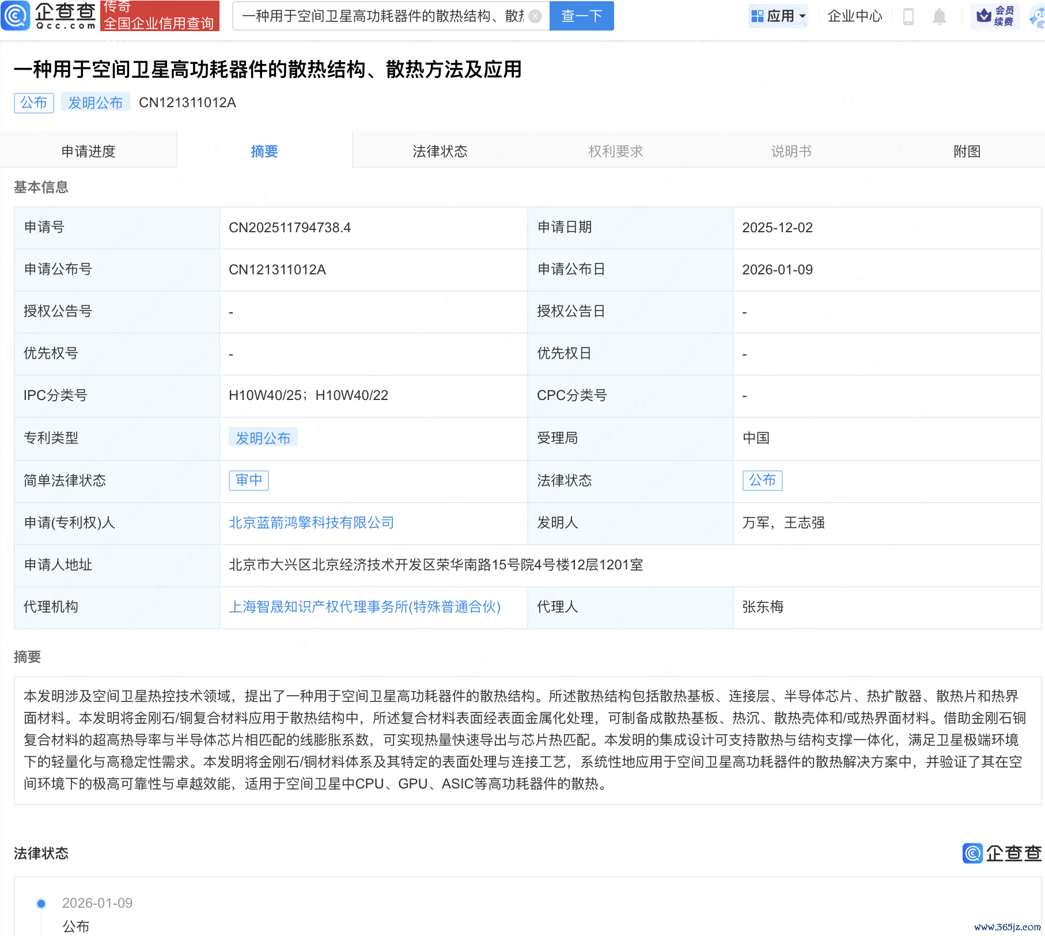Open applicant 北京蓝箭鸿擎科技有限公司 link
The image size is (1045, 936).
pyautogui.click(x=311, y=523)
